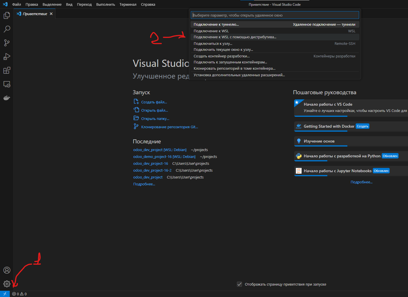The width and height of the screenshot is (408, 297).
Task: Open the Docker view in activity bar
Action: (7, 98)
